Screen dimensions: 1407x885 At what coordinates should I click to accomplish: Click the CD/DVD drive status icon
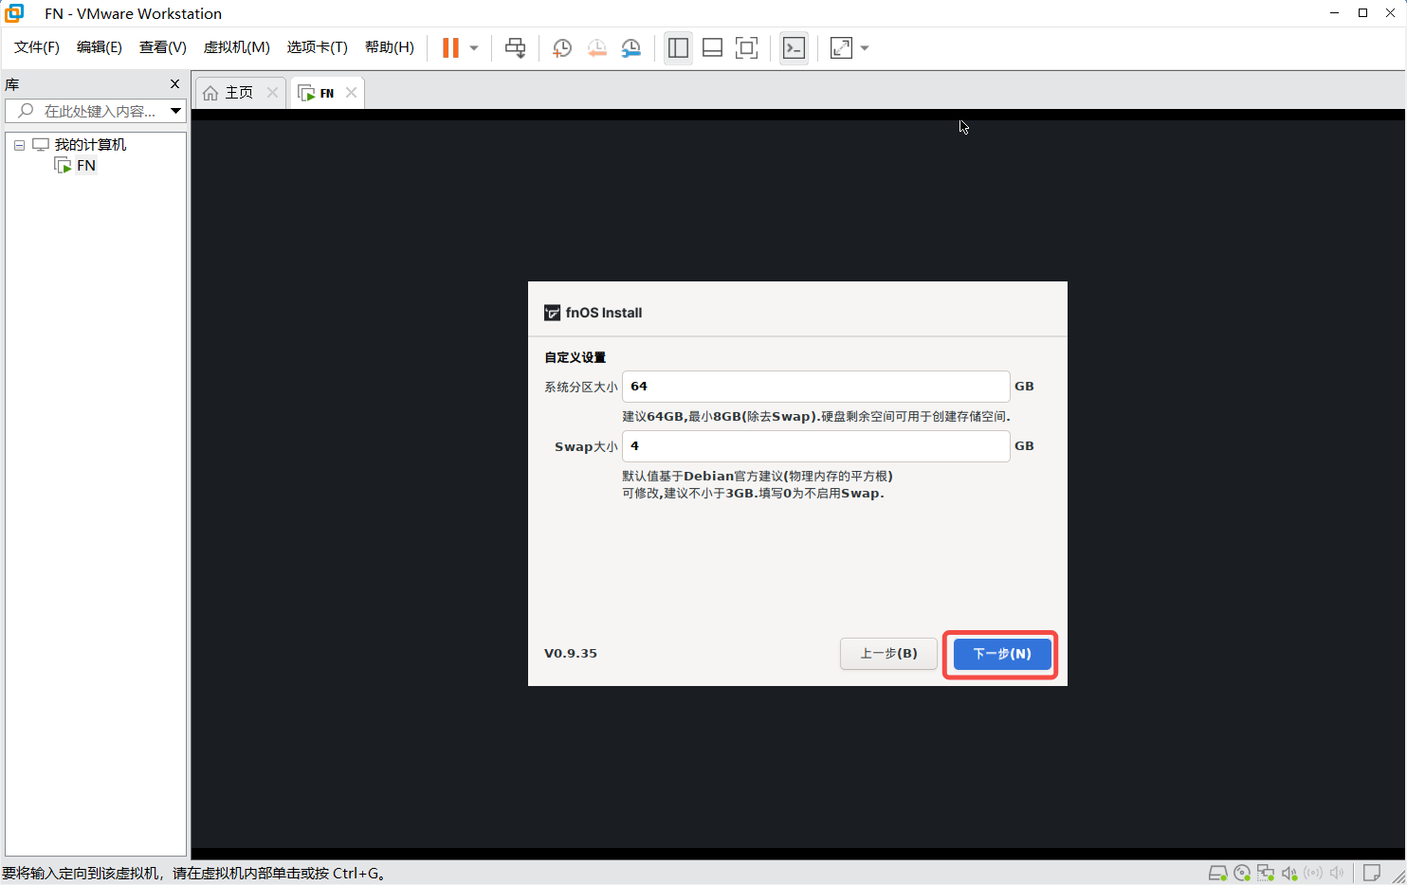click(1241, 873)
